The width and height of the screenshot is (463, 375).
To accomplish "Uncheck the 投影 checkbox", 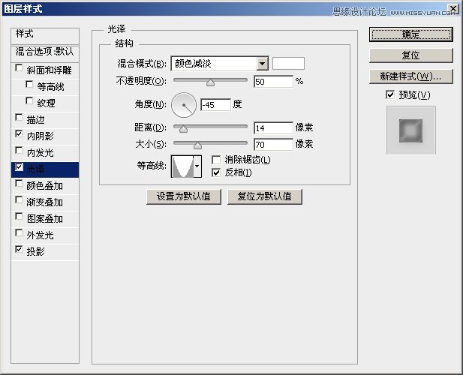I will [x=19, y=250].
